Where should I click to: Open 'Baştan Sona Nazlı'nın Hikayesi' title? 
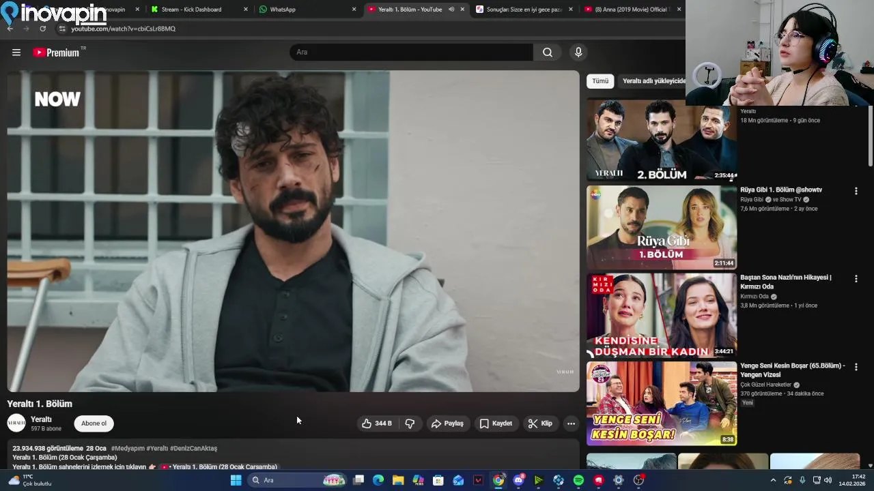click(786, 282)
